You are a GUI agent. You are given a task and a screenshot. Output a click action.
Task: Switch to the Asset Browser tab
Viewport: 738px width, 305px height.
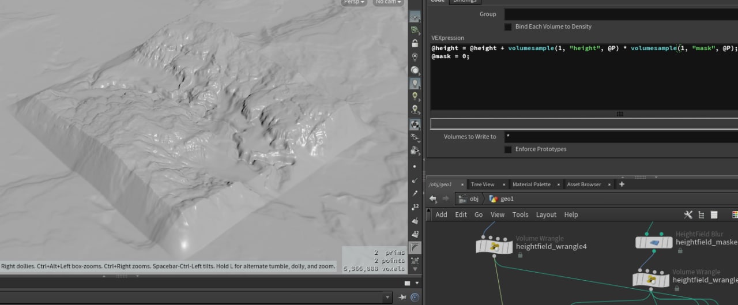coord(583,184)
